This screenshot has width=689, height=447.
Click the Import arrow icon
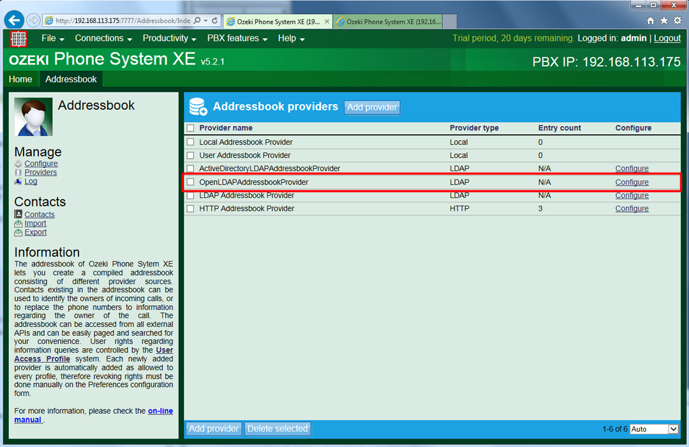click(x=18, y=223)
